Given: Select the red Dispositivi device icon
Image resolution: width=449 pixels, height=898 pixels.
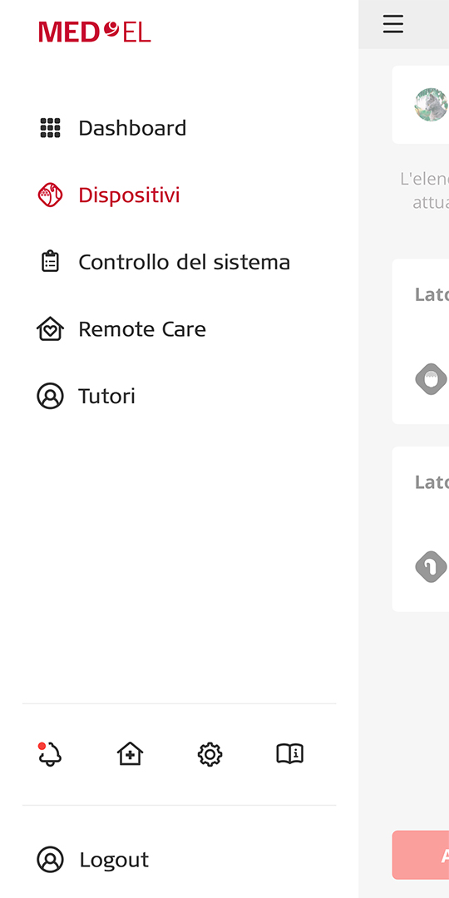Looking at the screenshot, I should [x=51, y=195].
